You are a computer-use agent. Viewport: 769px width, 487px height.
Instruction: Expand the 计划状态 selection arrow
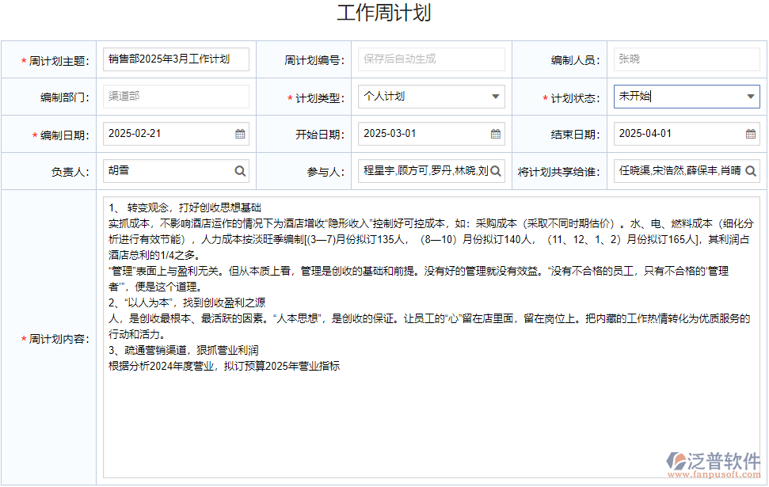pos(749,96)
